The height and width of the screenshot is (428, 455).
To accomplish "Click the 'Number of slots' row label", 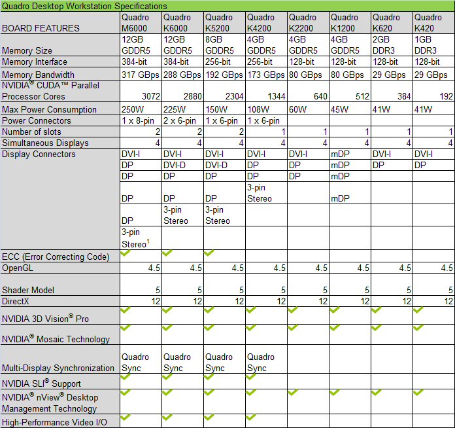I will tap(31, 132).
